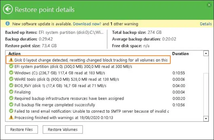The width and height of the screenshot is (214, 140).
Task: Click the scroll up arrow of action list
Action: 206,53
